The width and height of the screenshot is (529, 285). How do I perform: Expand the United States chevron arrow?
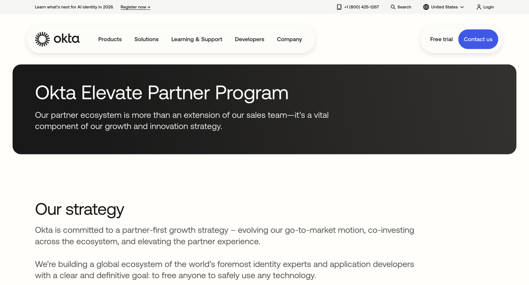point(462,7)
